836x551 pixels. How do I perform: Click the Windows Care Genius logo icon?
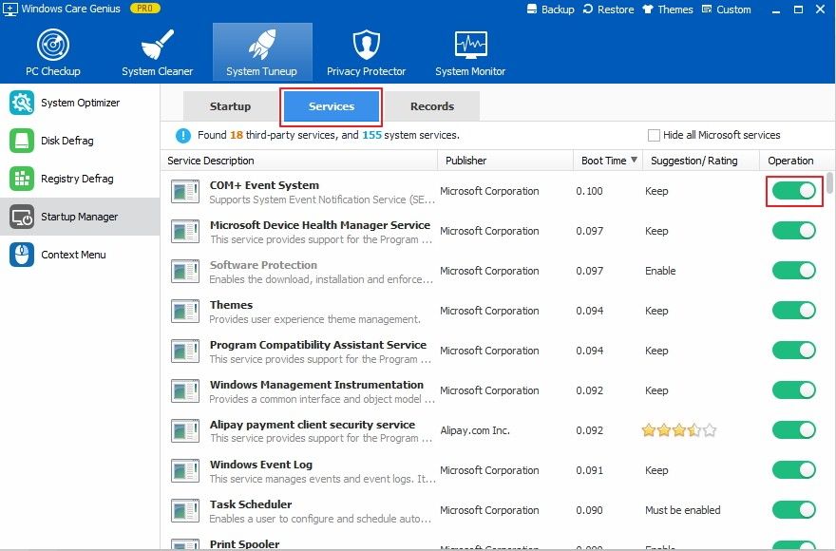tap(10, 9)
